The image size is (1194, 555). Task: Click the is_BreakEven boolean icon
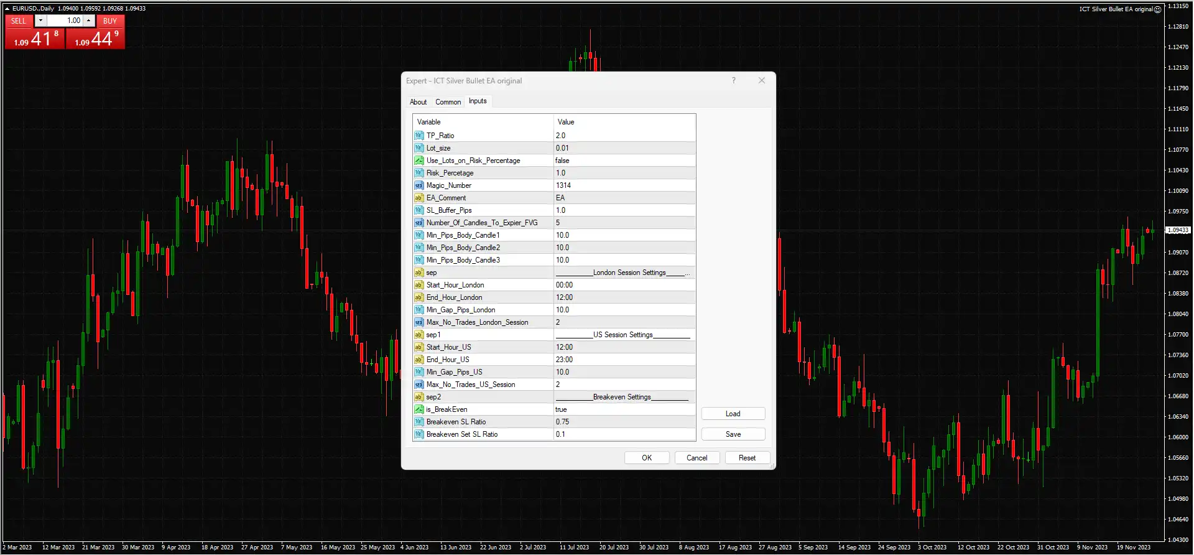(x=419, y=409)
